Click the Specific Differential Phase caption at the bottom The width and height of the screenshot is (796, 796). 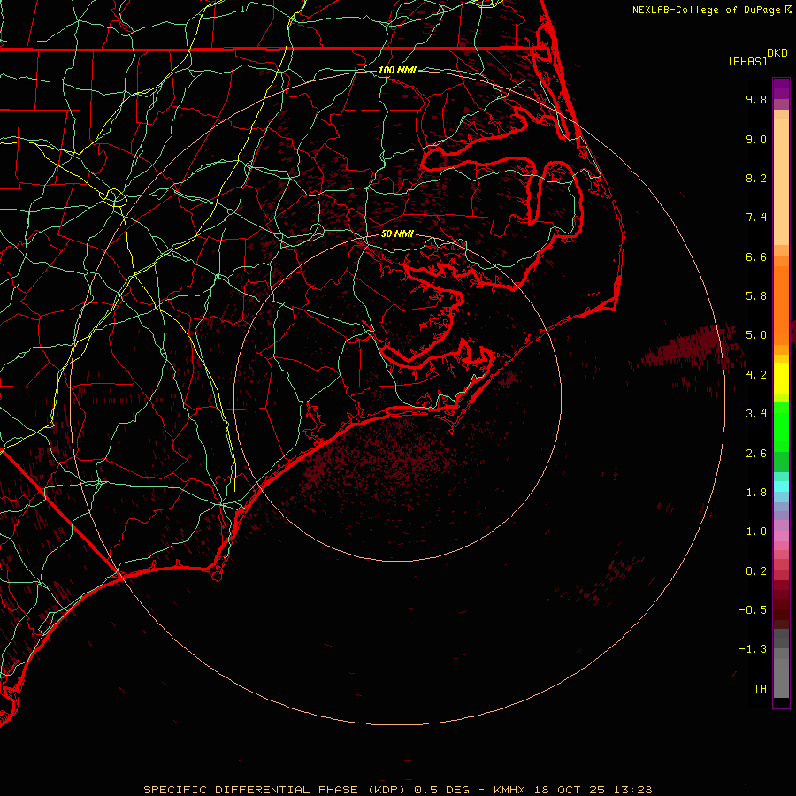(x=397, y=790)
